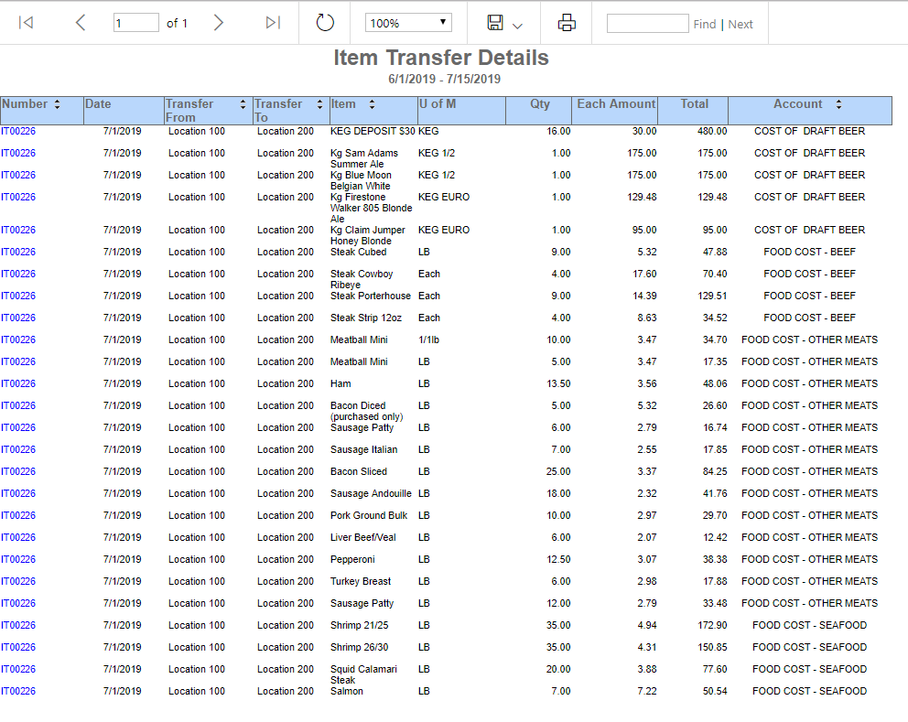Open IT00226 link for Kg Blue Moon row
This screenshot has height=722, width=908.
(x=18, y=176)
